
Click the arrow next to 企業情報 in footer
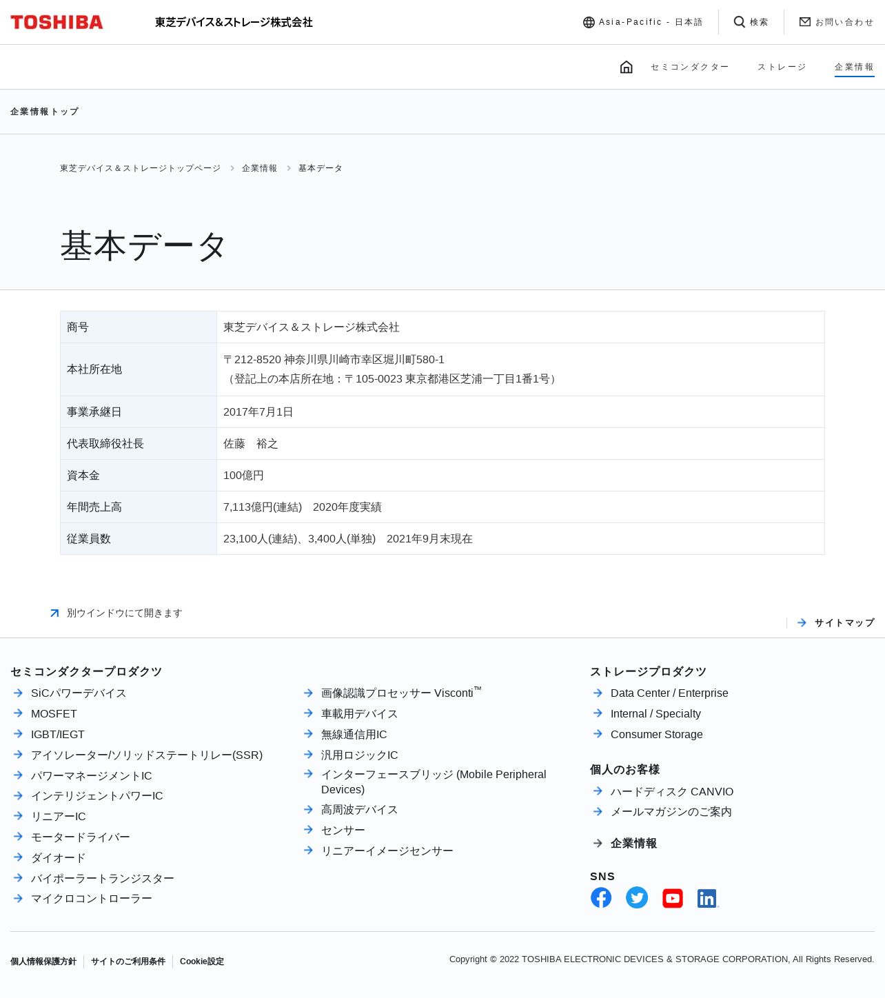598,843
